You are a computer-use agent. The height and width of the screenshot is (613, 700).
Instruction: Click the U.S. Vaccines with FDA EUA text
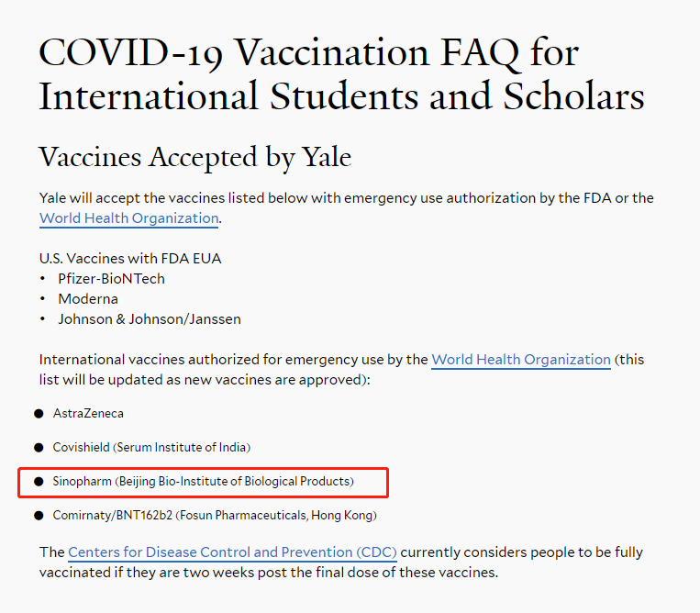click(x=130, y=259)
